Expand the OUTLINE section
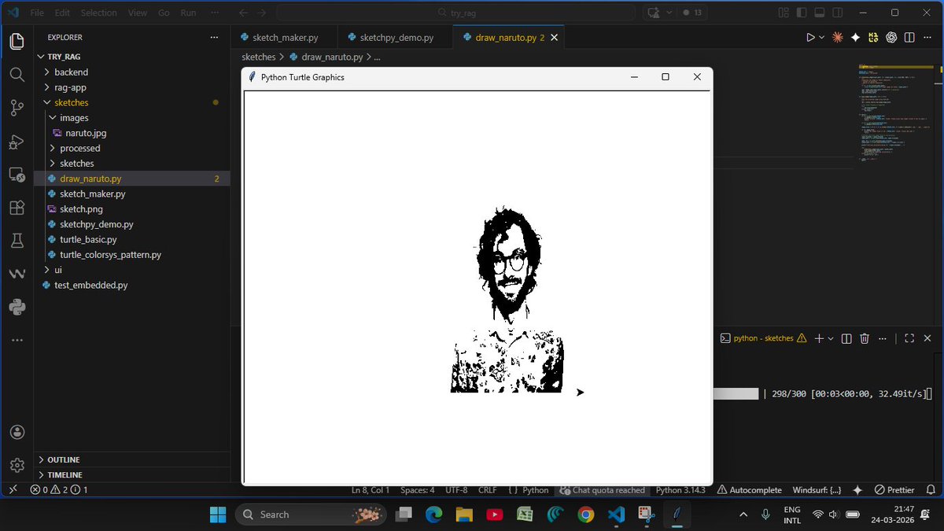 [63, 459]
